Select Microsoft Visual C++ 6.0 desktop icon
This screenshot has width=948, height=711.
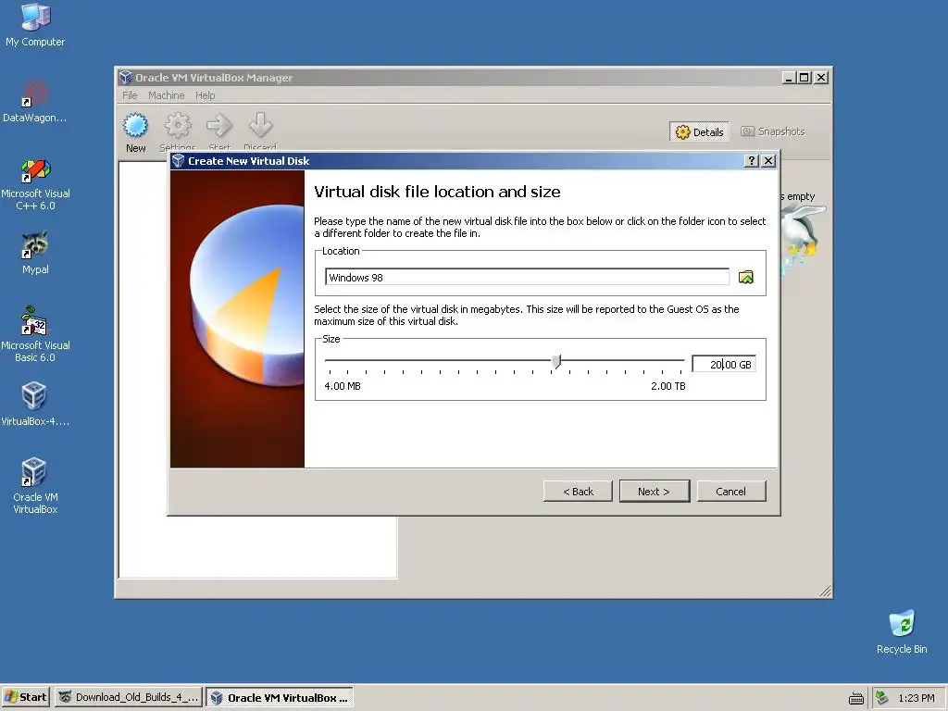[35, 184]
